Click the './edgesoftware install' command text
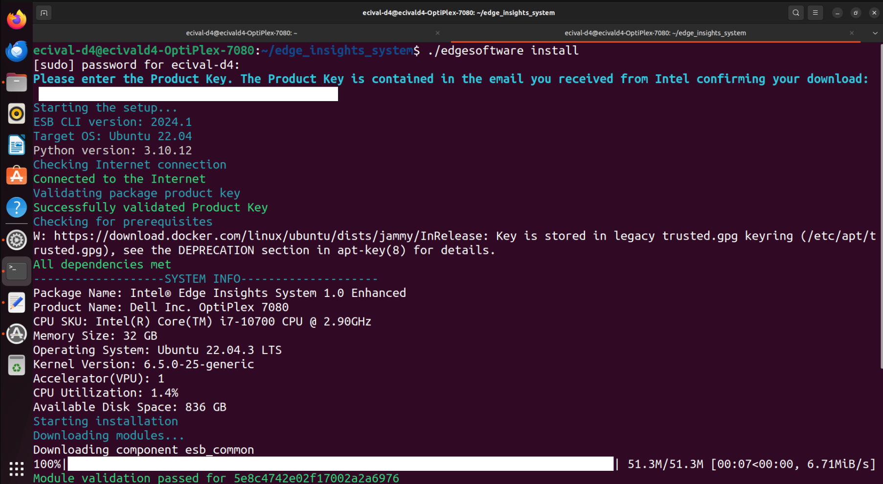 [503, 50]
